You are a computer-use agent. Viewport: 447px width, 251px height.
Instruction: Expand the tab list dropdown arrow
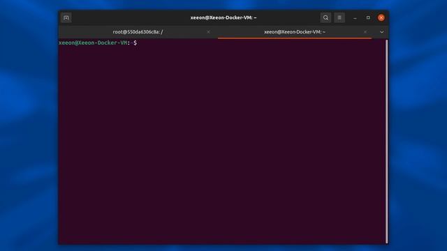click(x=382, y=32)
